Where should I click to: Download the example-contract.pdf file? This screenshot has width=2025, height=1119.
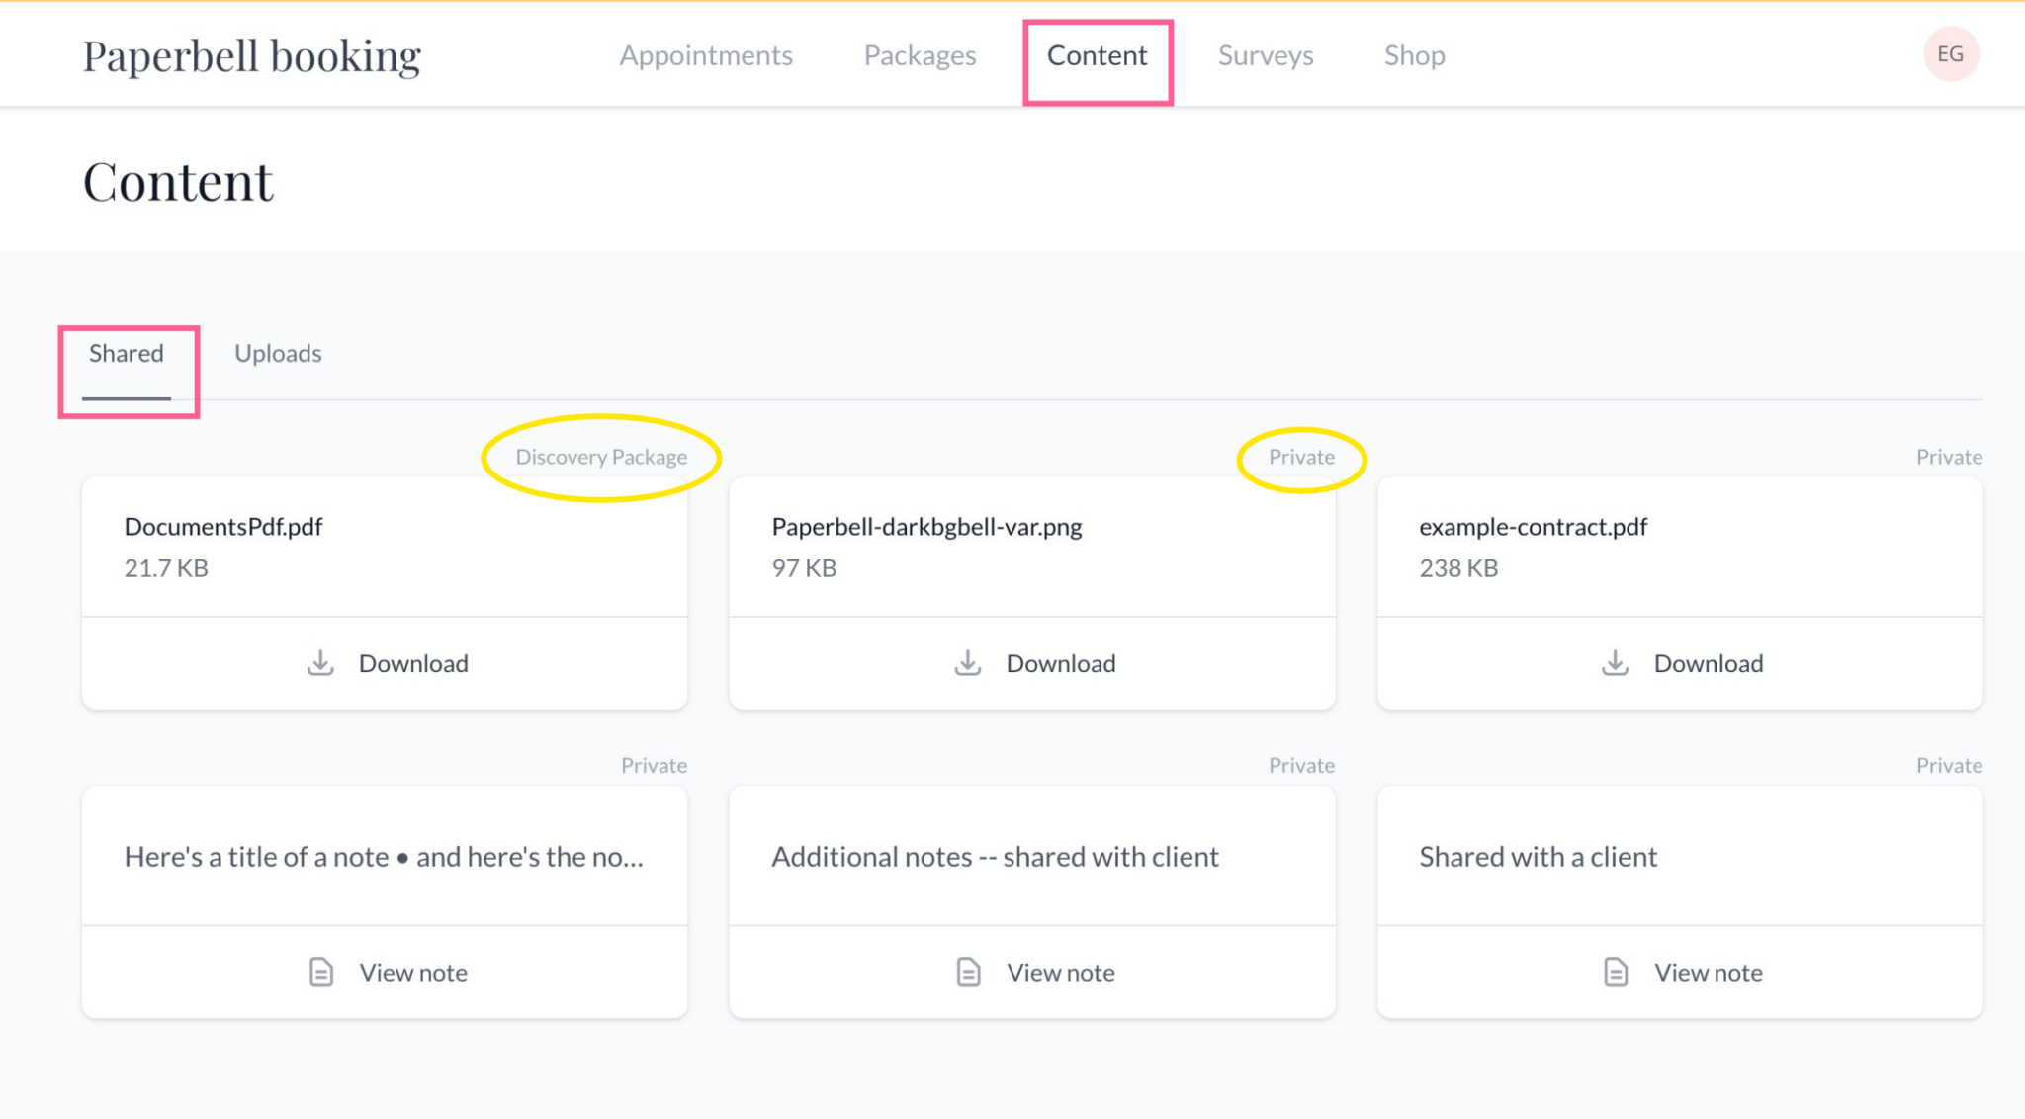[1679, 663]
